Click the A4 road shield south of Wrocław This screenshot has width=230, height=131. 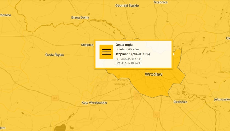pyautogui.click(x=156, y=114)
